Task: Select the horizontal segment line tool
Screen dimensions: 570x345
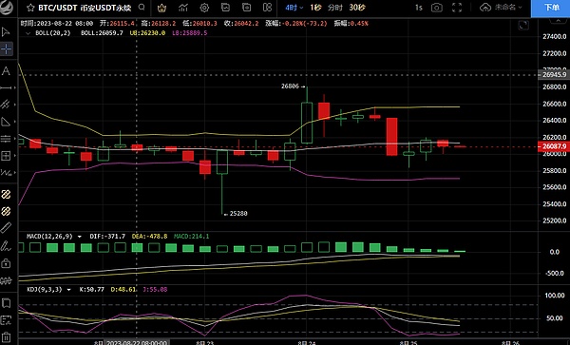Action: pyautogui.click(x=7, y=88)
